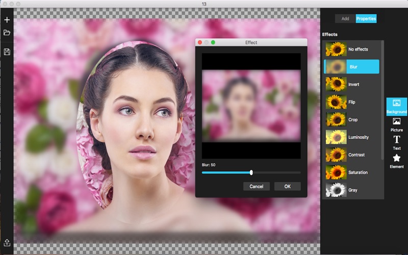The height and width of the screenshot is (255, 408).
Task: Apply the Invert effect
Action: click(x=351, y=84)
